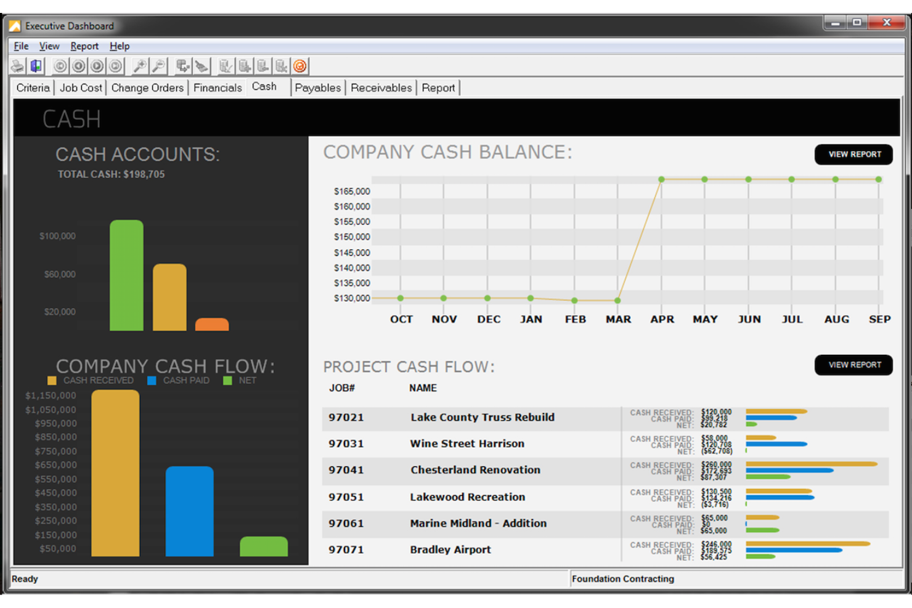Switch to the Financials tab
The width and height of the screenshot is (912, 608).
(x=218, y=87)
